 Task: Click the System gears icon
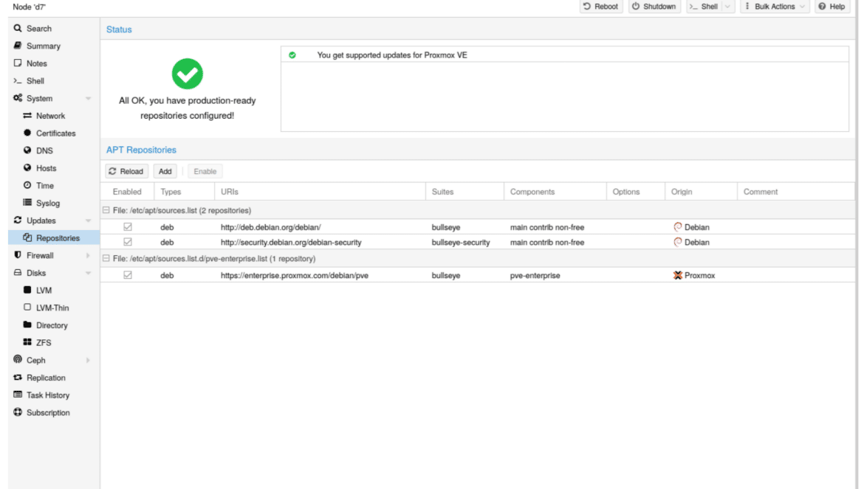pyautogui.click(x=18, y=98)
